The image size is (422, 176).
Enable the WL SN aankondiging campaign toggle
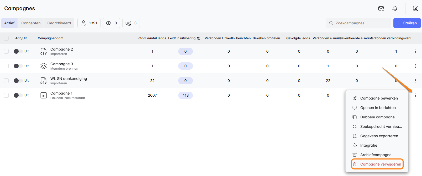coord(18,81)
